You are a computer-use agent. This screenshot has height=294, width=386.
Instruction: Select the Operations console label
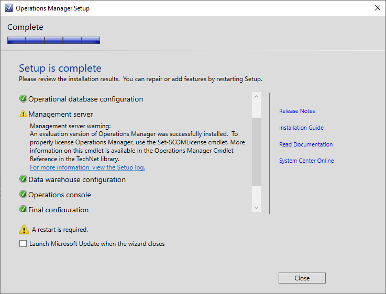[x=60, y=195]
